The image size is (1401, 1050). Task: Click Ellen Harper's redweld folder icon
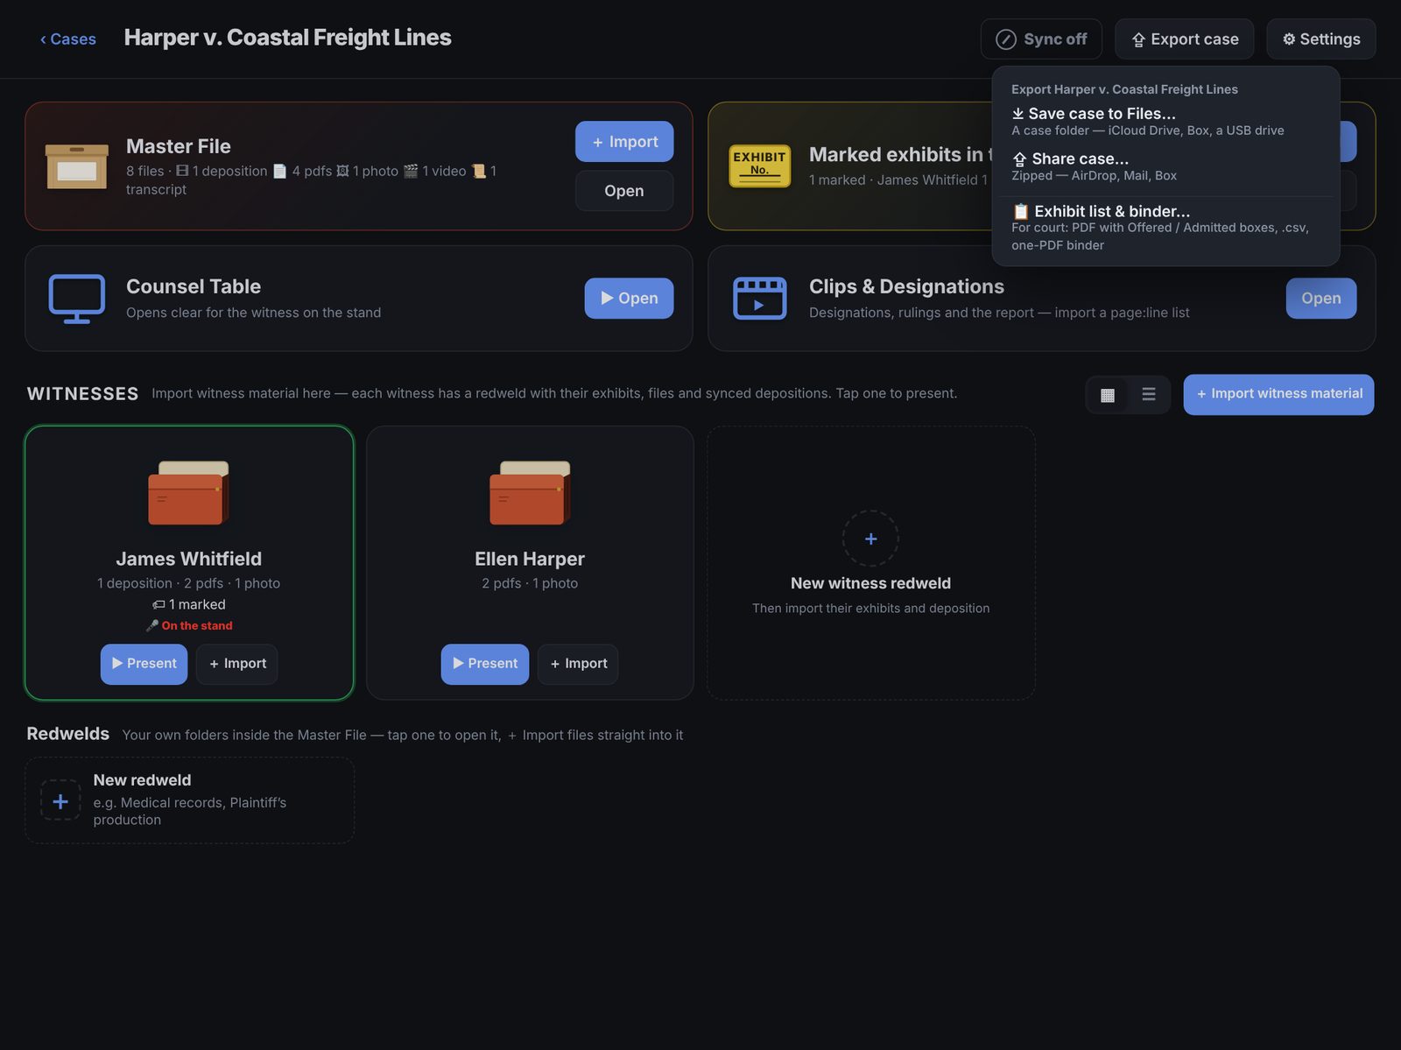point(530,493)
